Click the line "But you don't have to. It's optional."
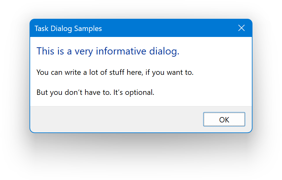 [95, 93]
